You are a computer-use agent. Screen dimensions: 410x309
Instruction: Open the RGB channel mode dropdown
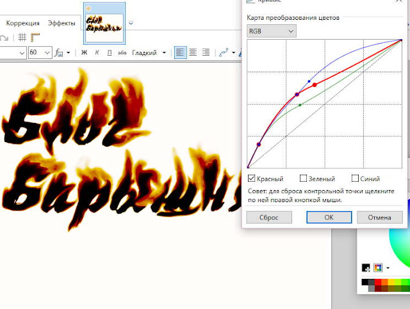point(272,31)
